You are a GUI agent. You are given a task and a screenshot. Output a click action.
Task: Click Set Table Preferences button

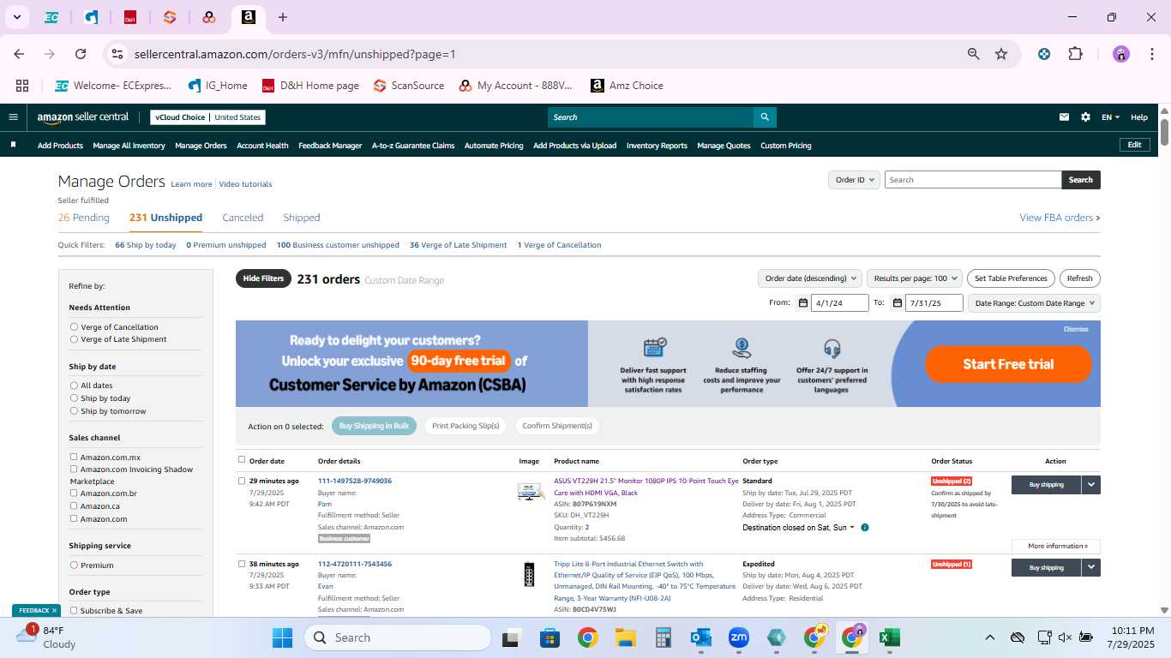[1011, 278]
